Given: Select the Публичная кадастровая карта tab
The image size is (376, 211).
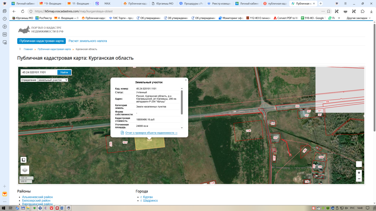Looking at the screenshot, I should [42, 41].
